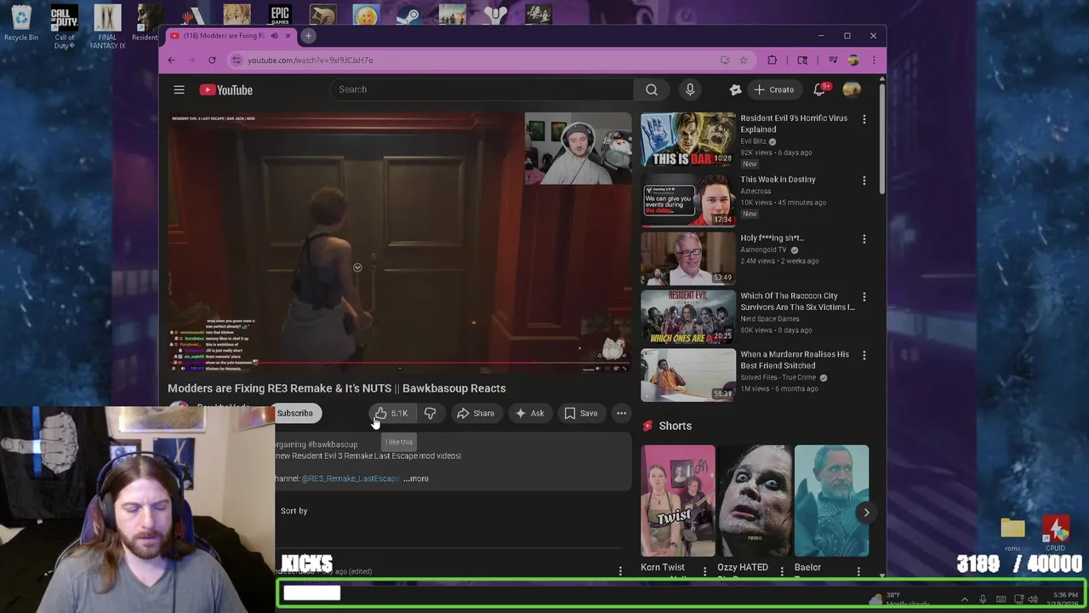Viewport: 1089px width, 613px height.
Task: Select the CPUID desktop shortcut
Action: (1056, 533)
